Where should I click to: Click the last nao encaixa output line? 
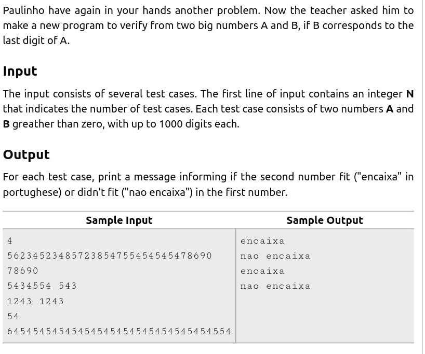(275, 286)
